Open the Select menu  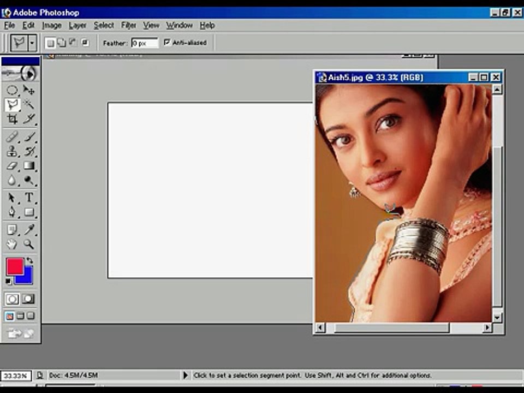[104, 26]
